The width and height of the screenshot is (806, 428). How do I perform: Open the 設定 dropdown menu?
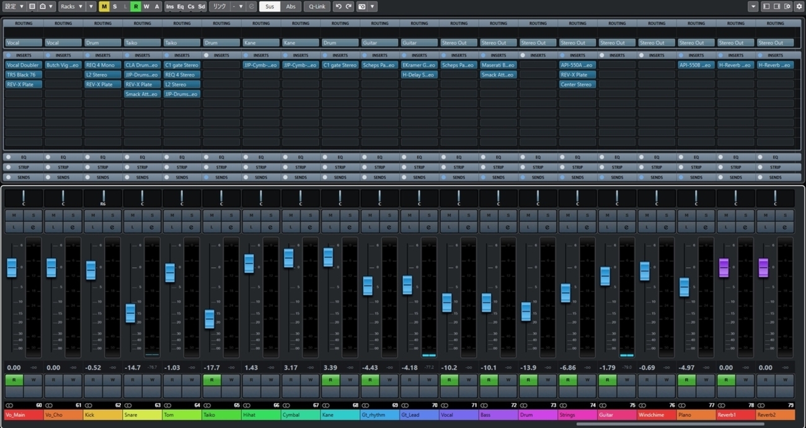14,7
